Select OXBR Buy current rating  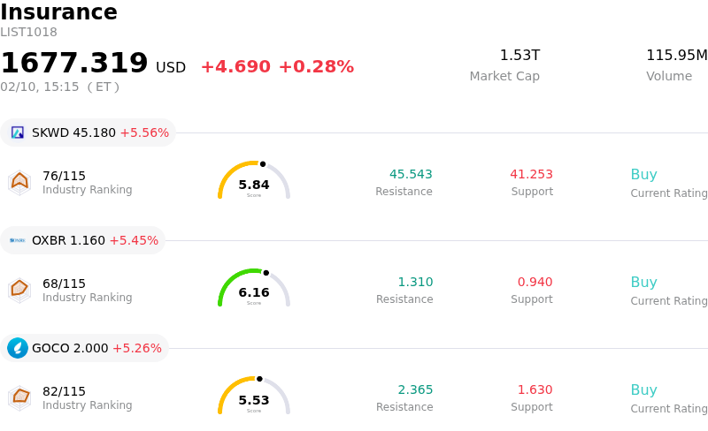point(643,283)
